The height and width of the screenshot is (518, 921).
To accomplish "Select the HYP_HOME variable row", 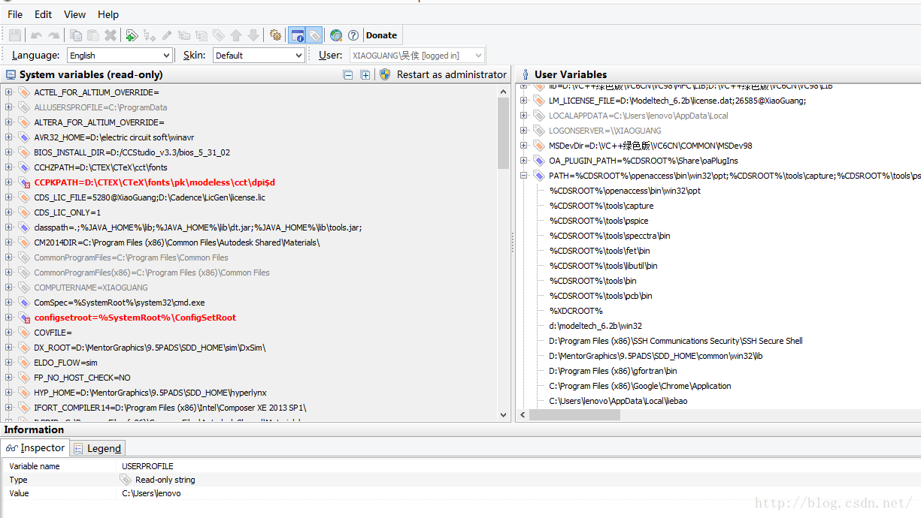I will pos(150,393).
